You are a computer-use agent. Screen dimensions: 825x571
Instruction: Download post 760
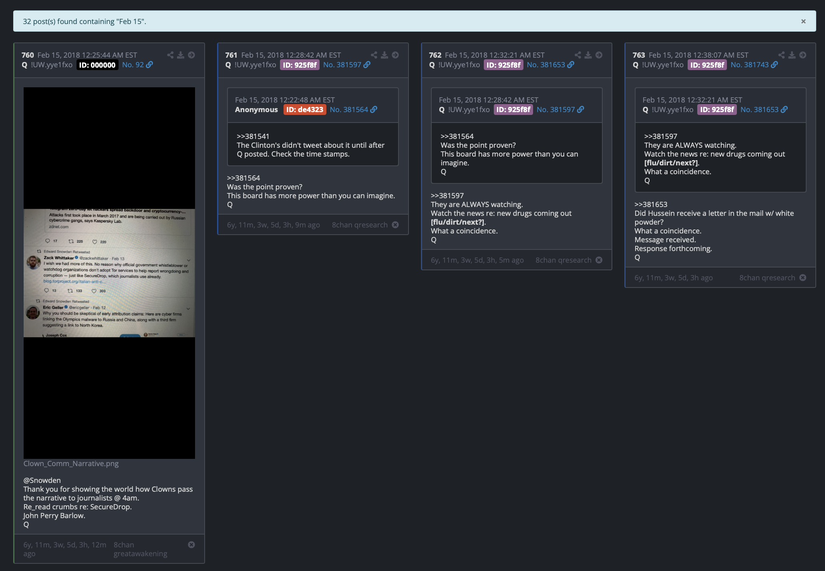pos(181,55)
